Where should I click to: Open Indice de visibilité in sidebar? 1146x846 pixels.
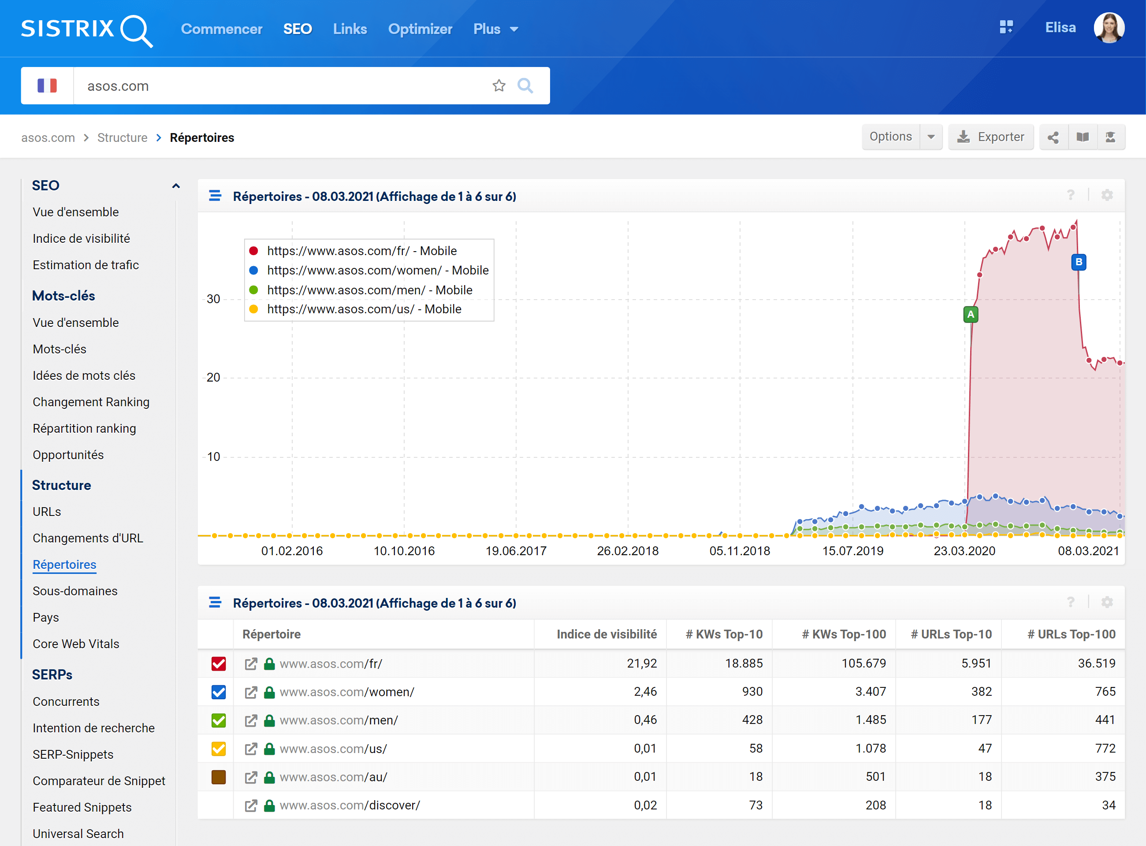pyautogui.click(x=82, y=239)
